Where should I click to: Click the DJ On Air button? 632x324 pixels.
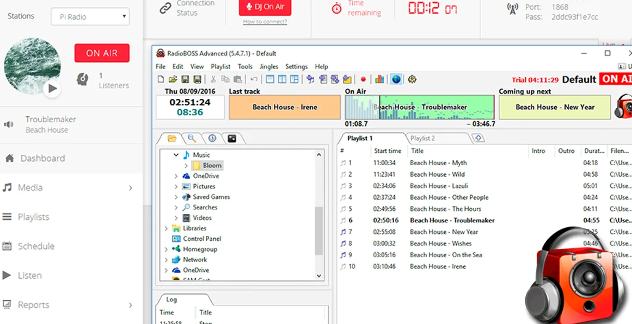(265, 7)
